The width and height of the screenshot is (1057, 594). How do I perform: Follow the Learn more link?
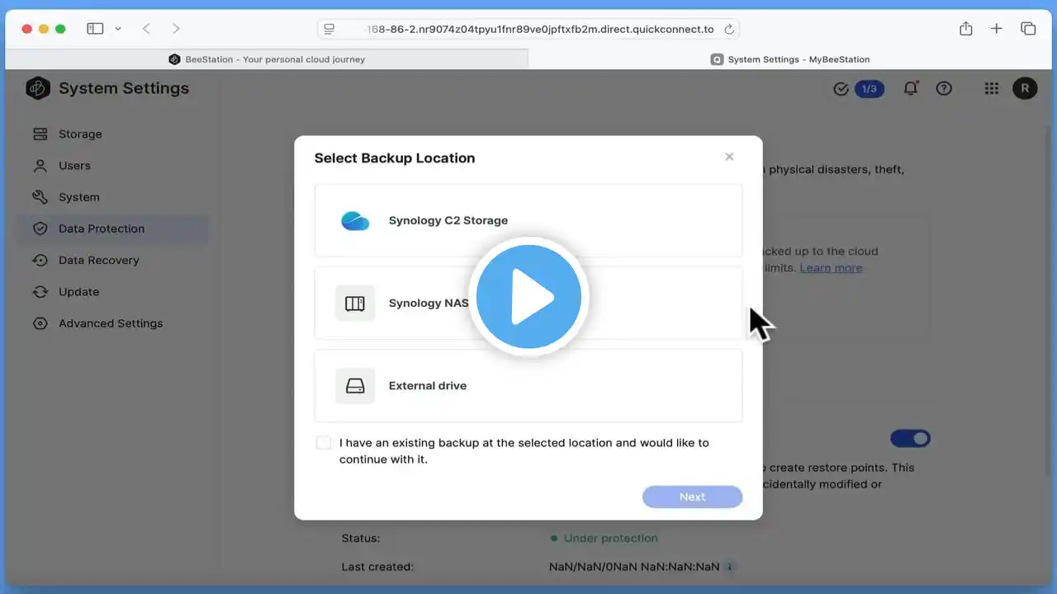pyautogui.click(x=831, y=267)
